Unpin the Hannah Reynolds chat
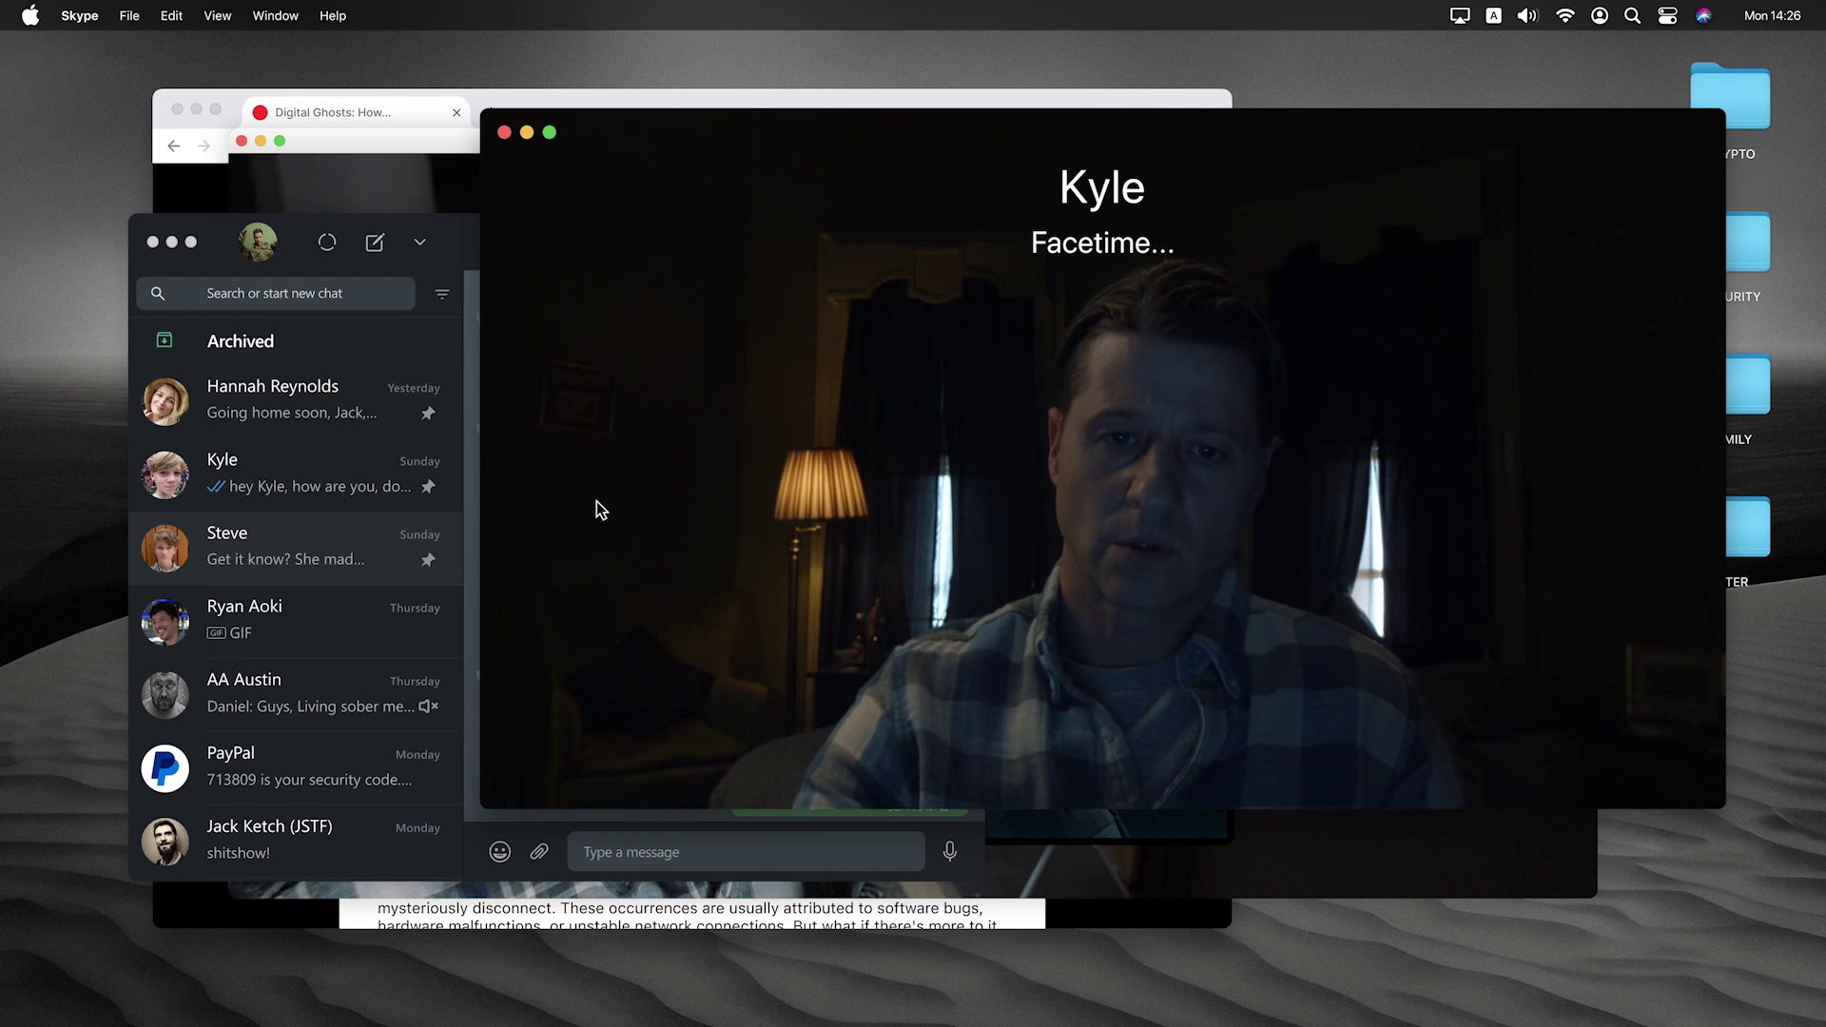The height and width of the screenshot is (1027, 1826). point(428,414)
